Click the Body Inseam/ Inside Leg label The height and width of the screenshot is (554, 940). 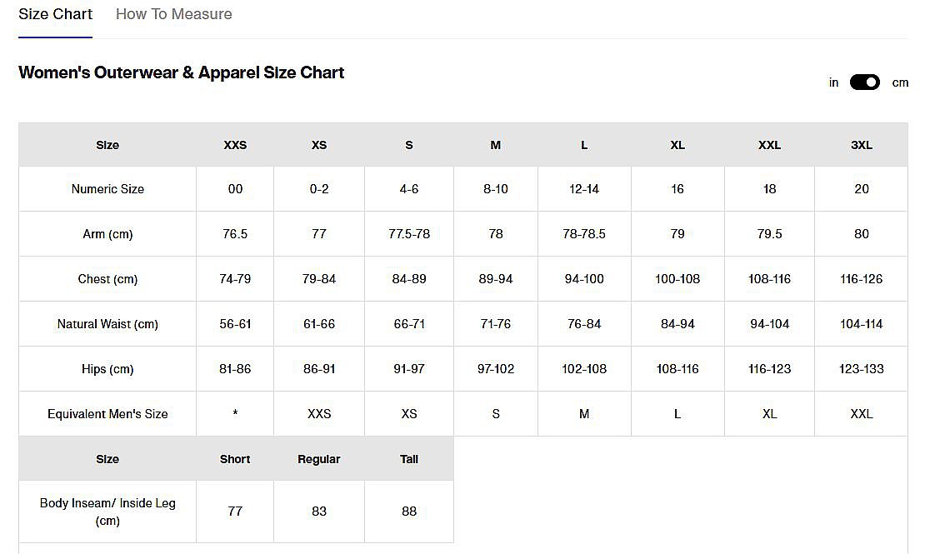point(107,512)
